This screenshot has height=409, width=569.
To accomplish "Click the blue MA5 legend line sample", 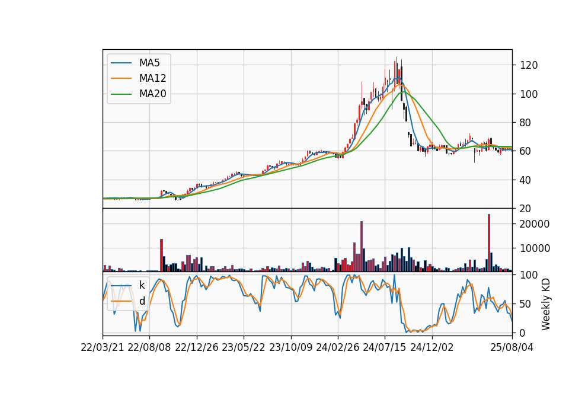I will tap(121, 63).
